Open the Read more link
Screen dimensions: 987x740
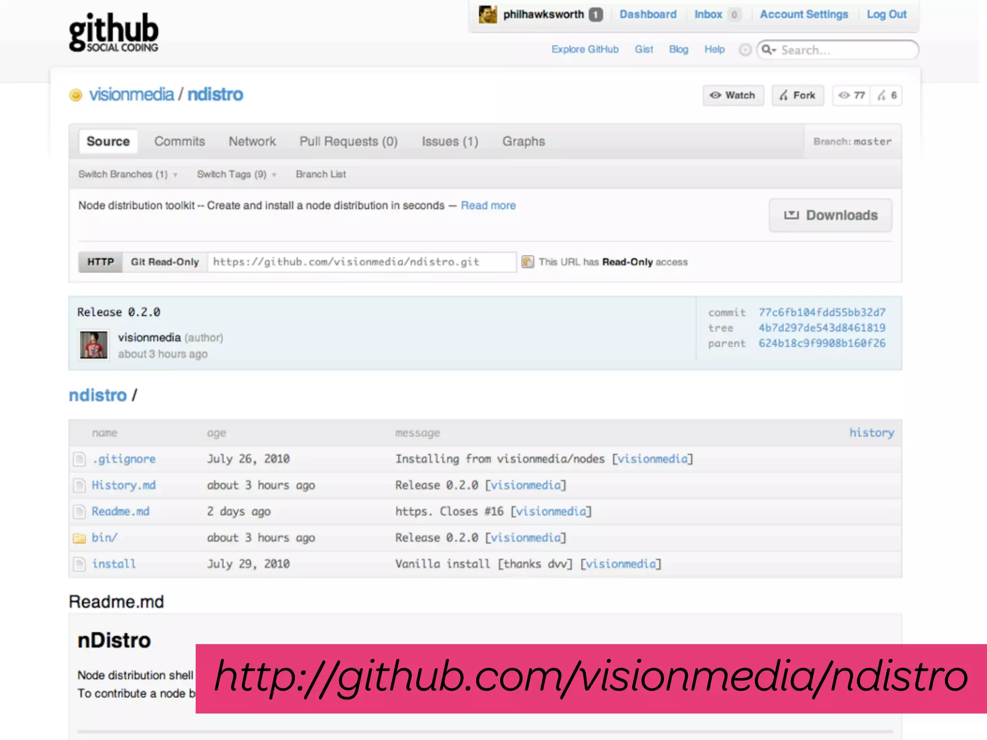tap(488, 206)
